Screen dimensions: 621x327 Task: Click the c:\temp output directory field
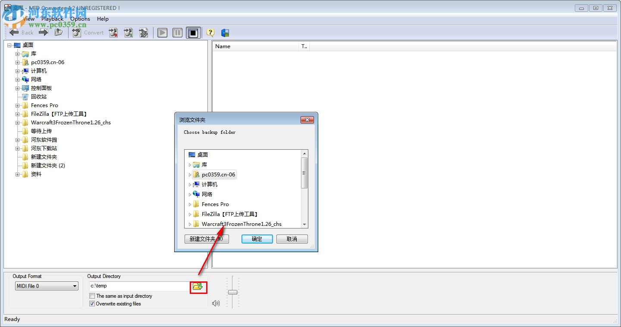click(x=138, y=286)
